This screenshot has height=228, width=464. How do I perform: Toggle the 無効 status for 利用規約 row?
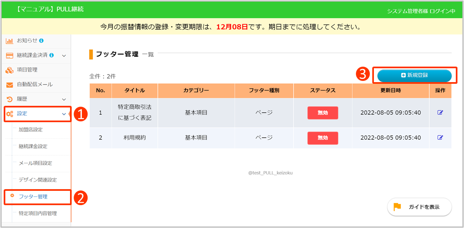(323, 138)
